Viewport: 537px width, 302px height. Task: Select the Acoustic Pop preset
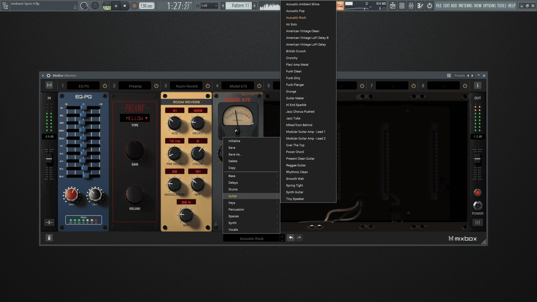click(x=308, y=11)
